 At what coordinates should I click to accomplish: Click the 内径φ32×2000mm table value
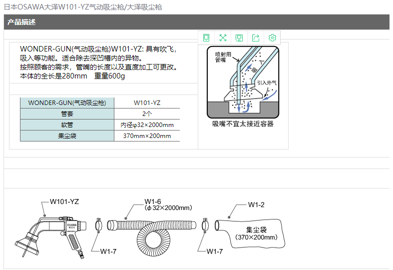coord(147,125)
